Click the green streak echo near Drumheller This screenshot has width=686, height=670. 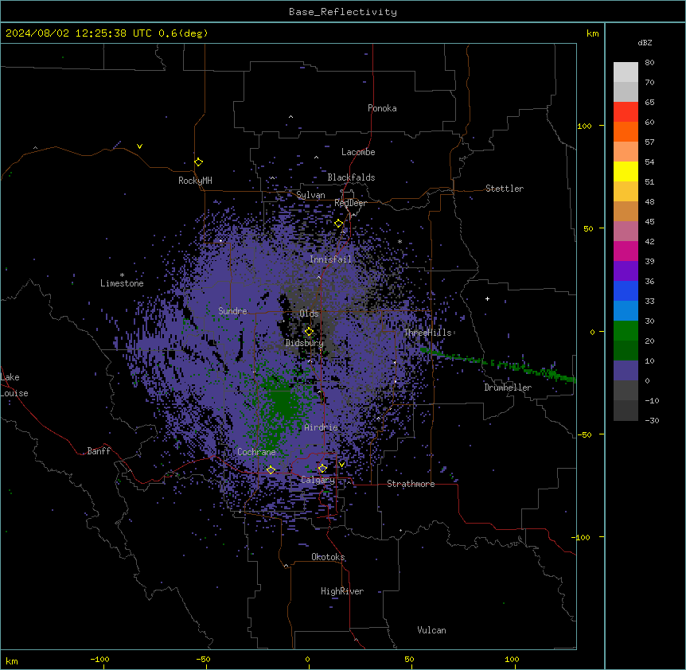click(x=499, y=364)
